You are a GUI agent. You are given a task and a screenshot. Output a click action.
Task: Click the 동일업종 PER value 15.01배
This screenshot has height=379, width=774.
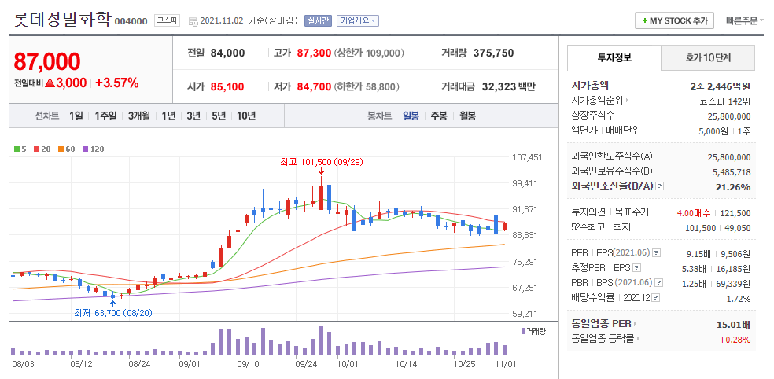(734, 325)
